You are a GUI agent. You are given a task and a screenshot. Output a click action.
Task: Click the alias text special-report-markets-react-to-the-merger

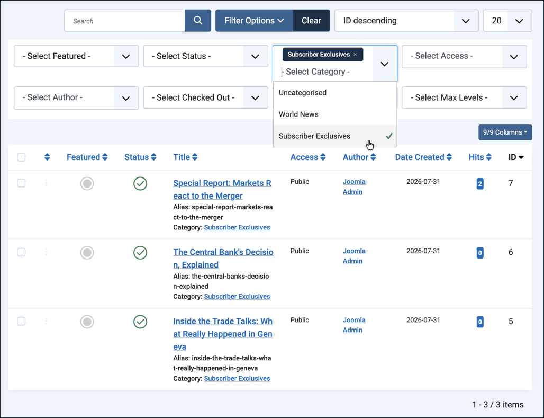click(x=223, y=212)
